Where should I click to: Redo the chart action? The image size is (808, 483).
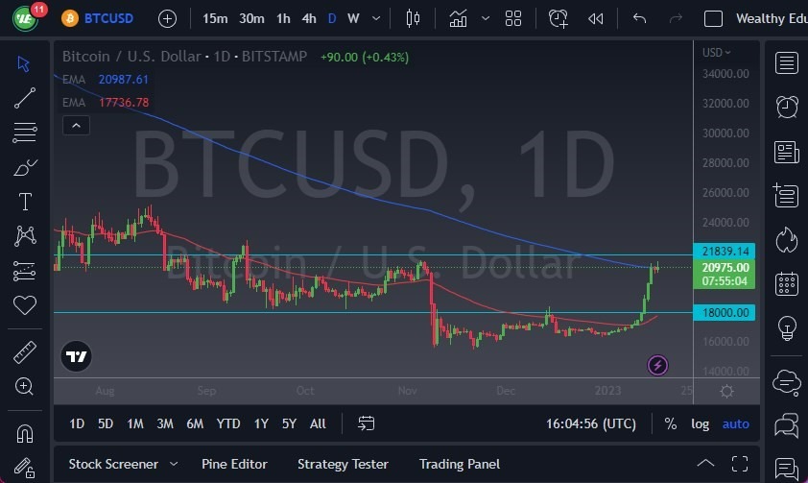click(676, 18)
